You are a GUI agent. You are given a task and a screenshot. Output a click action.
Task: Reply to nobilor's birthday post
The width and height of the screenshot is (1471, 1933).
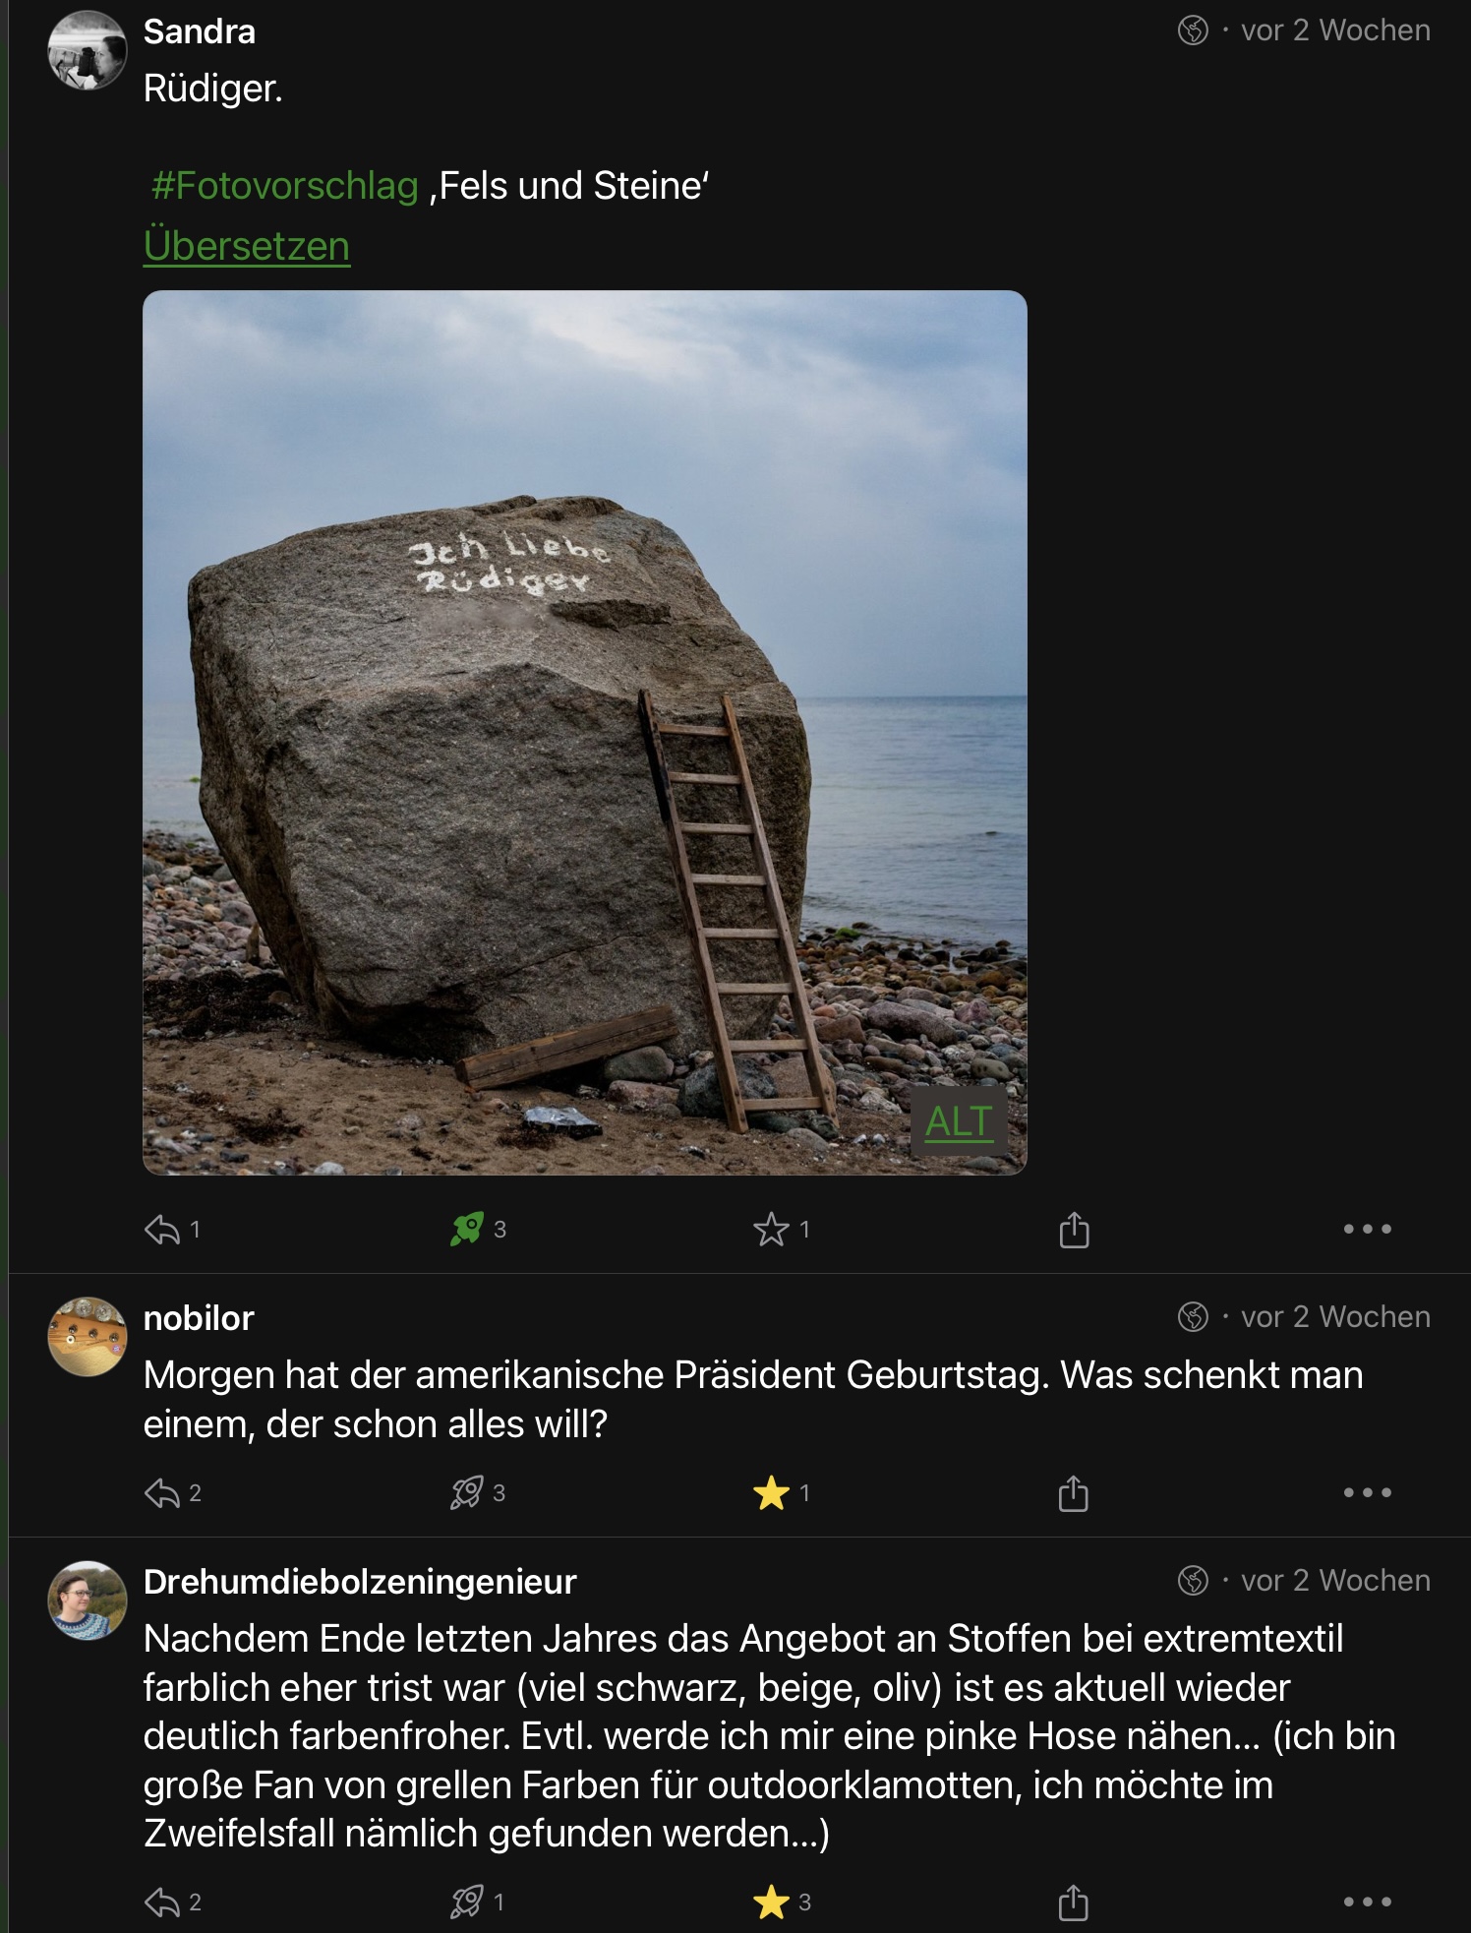pos(162,1493)
